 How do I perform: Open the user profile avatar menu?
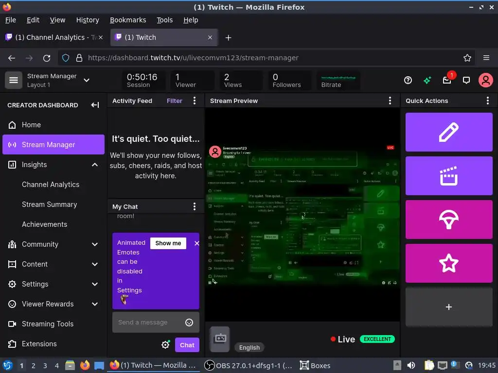pos(486,80)
